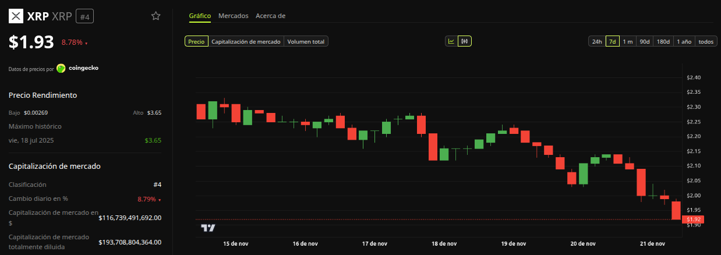Click the 8.78% price change indicator
721x255 pixels.
[75, 42]
